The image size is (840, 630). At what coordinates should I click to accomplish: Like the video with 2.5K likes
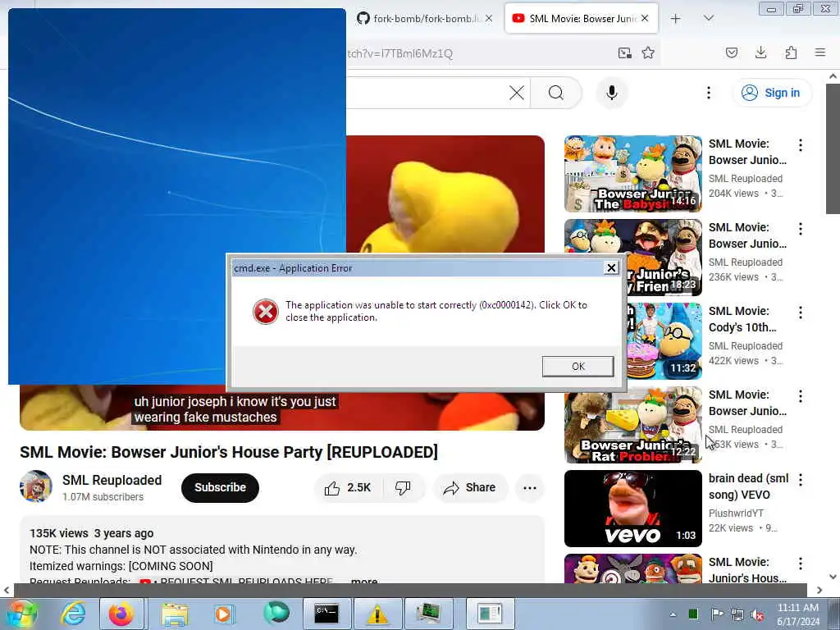348,487
